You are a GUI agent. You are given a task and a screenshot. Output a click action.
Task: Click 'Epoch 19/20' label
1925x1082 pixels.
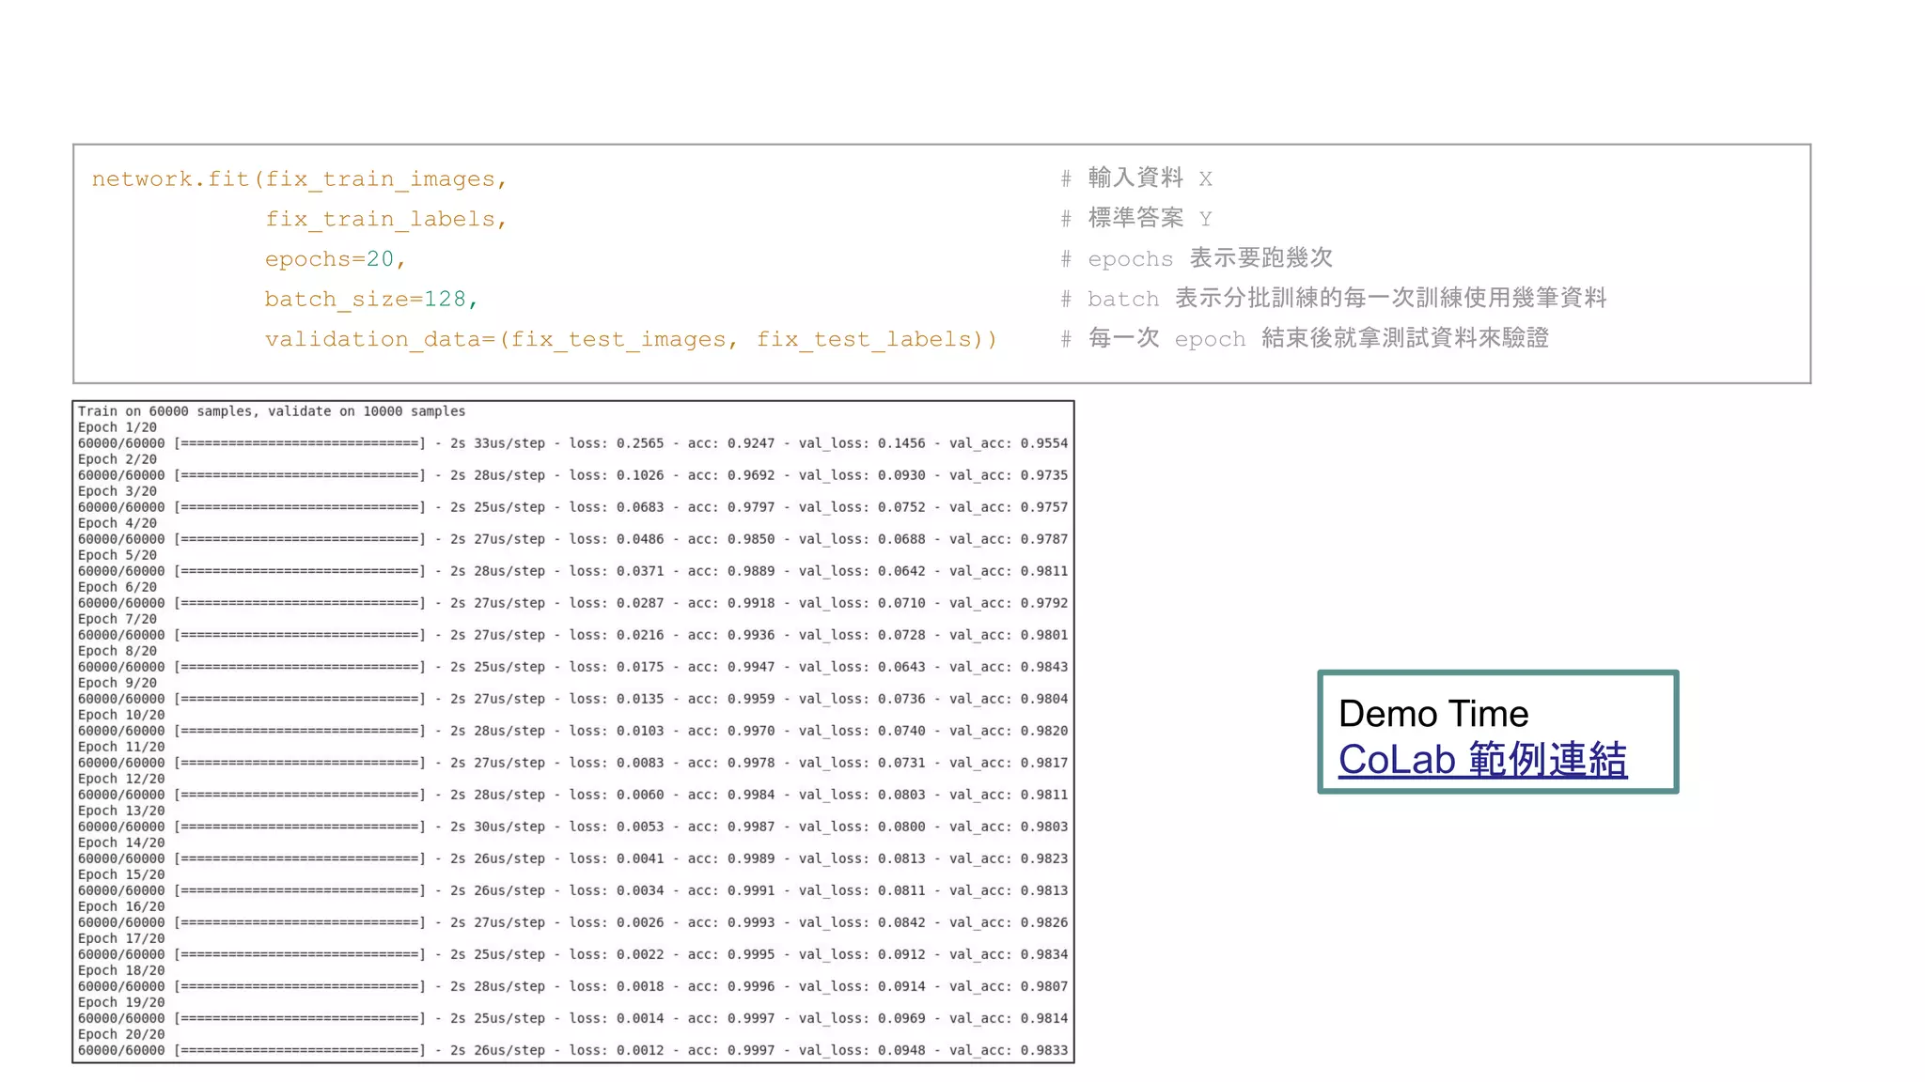121,1002
